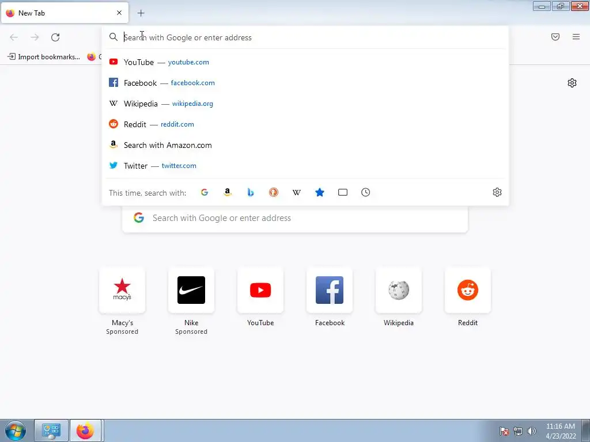Click the page's Google search box
The height and width of the screenshot is (442, 590).
(295, 218)
